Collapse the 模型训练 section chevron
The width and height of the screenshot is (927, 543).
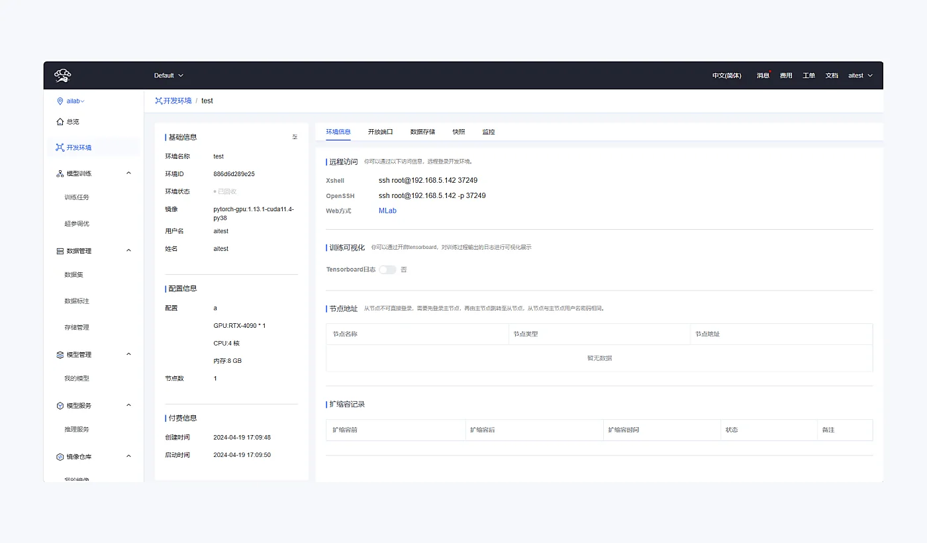pyautogui.click(x=128, y=173)
